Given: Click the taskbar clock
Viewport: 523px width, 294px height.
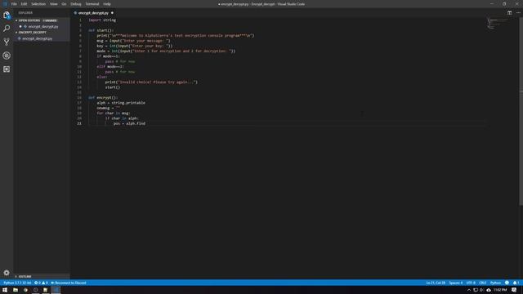Looking at the screenshot, I should click(500, 290).
